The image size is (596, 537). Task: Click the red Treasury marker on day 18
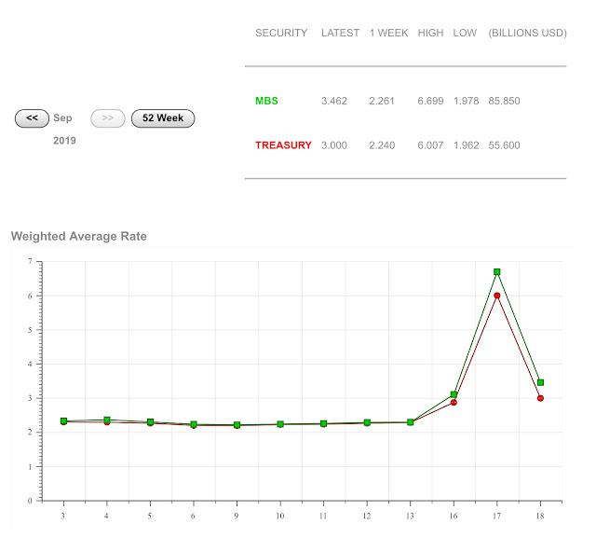tap(540, 398)
